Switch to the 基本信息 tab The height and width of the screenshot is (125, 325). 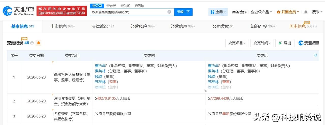tap(23, 26)
